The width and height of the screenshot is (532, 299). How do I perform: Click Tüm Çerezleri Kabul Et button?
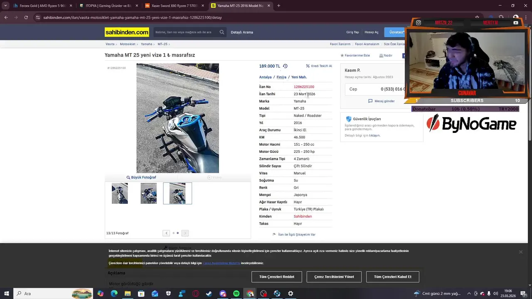point(393,277)
